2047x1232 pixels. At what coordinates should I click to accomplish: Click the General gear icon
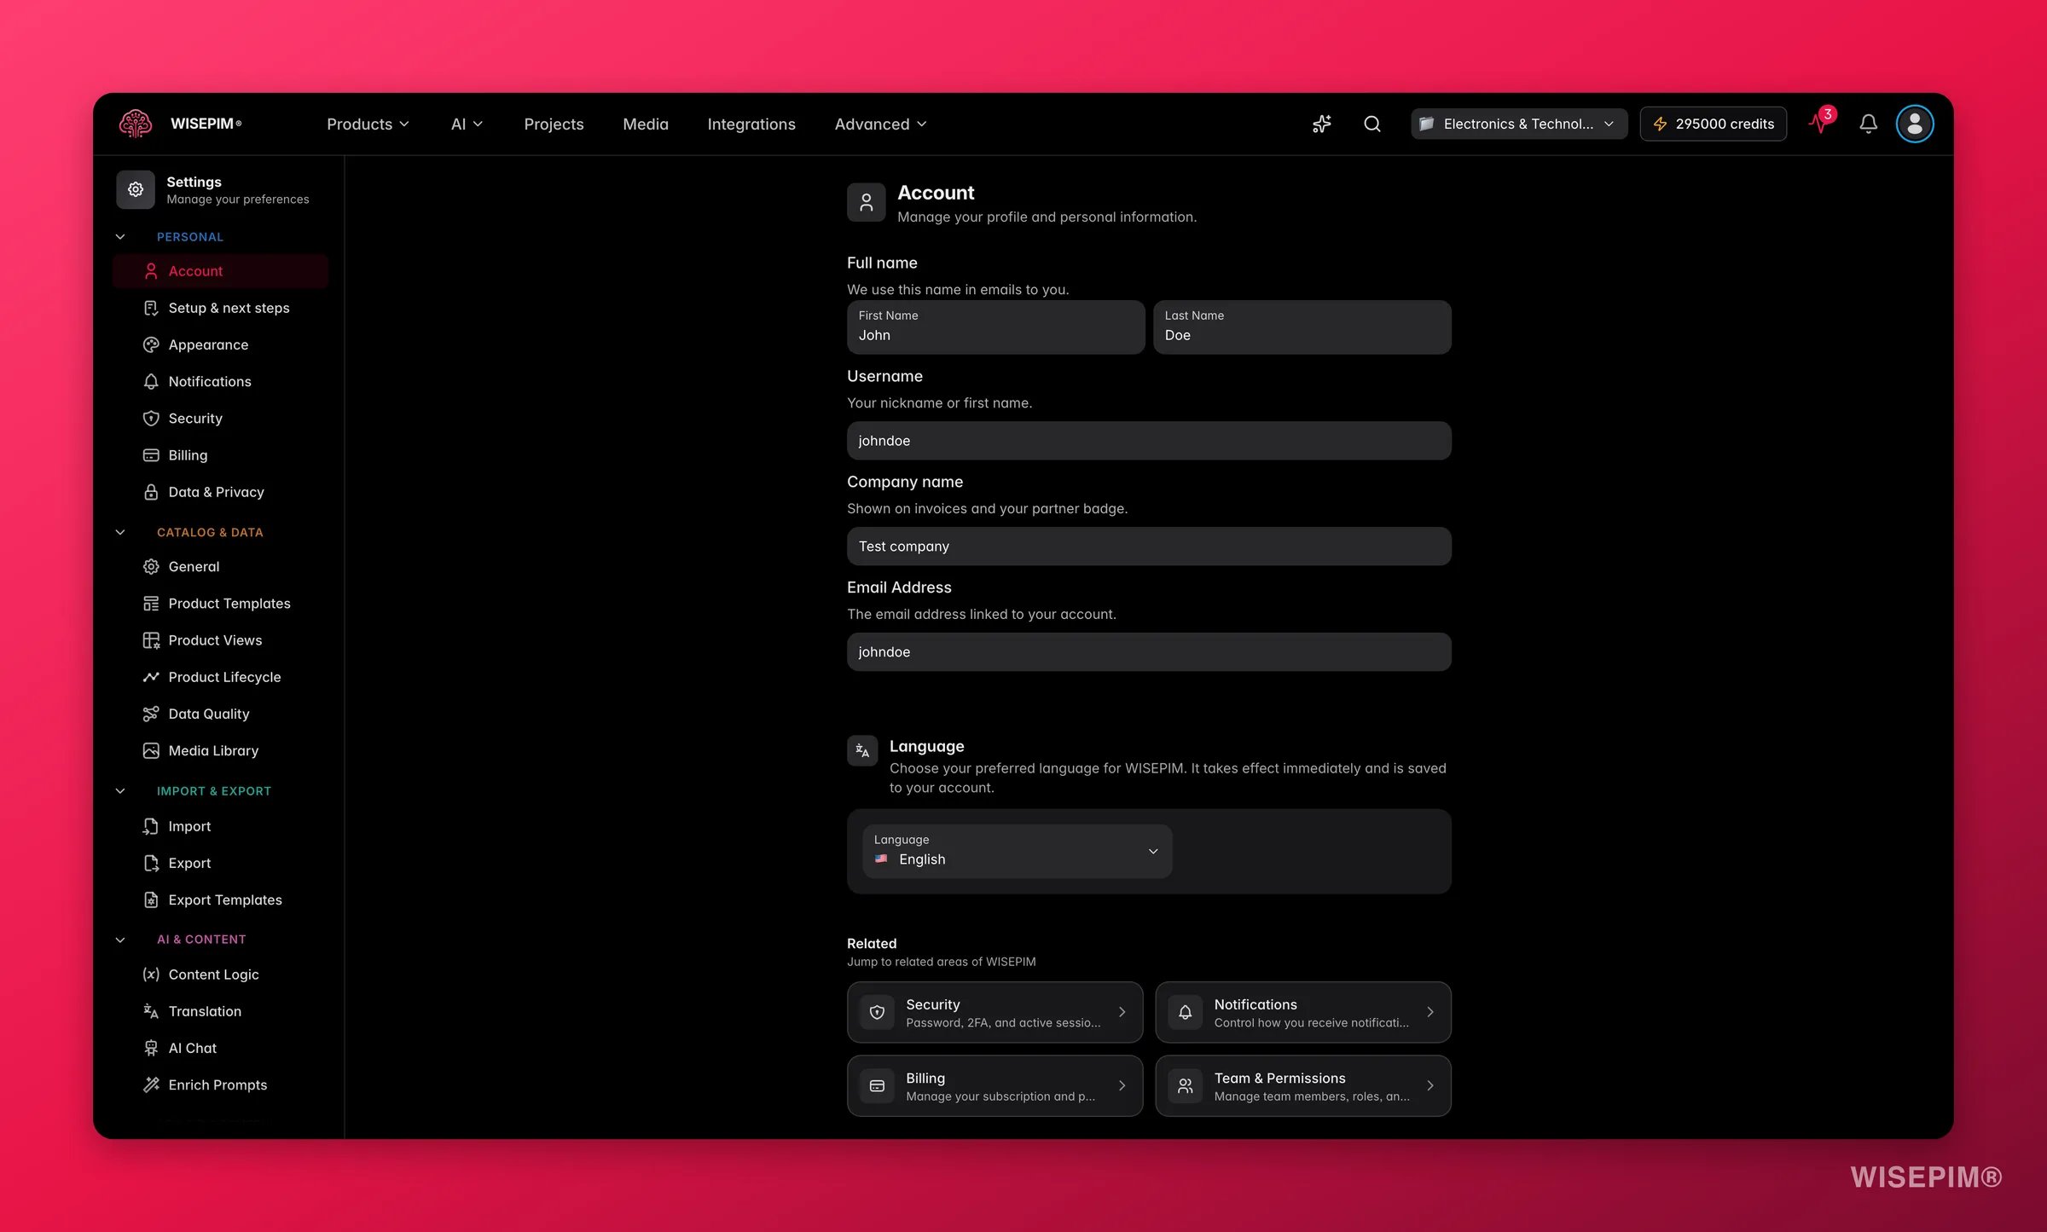[x=151, y=566]
